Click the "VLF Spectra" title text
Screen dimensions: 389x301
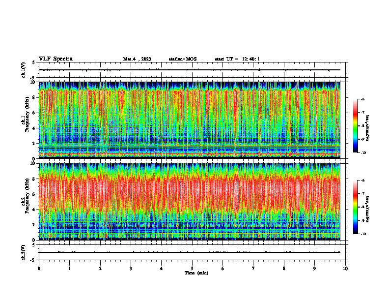coord(56,59)
